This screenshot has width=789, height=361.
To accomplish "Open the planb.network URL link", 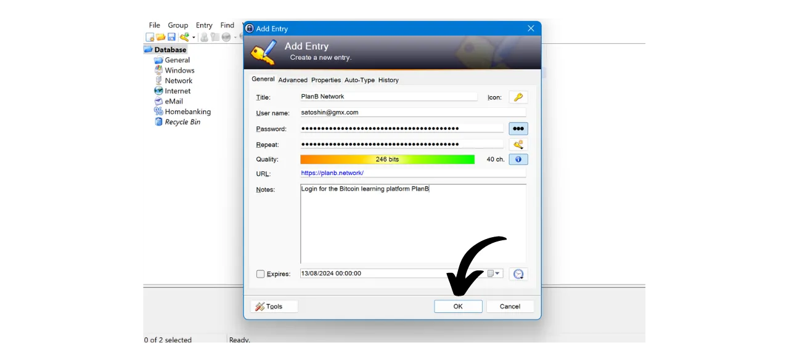I will (x=332, y=172).
